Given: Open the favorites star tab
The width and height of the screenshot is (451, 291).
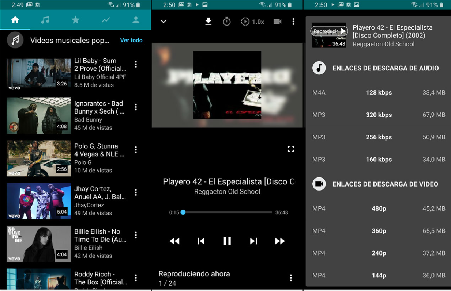Looking at the screenshot, I should (x=75, y=20).
